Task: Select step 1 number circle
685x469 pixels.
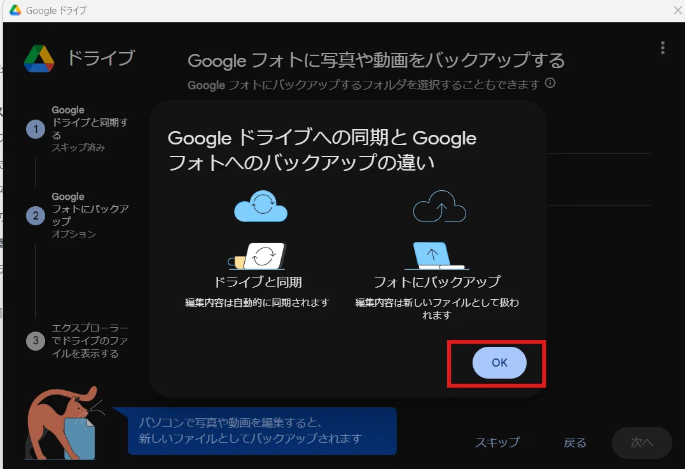Action: click(x=36, y=129)
